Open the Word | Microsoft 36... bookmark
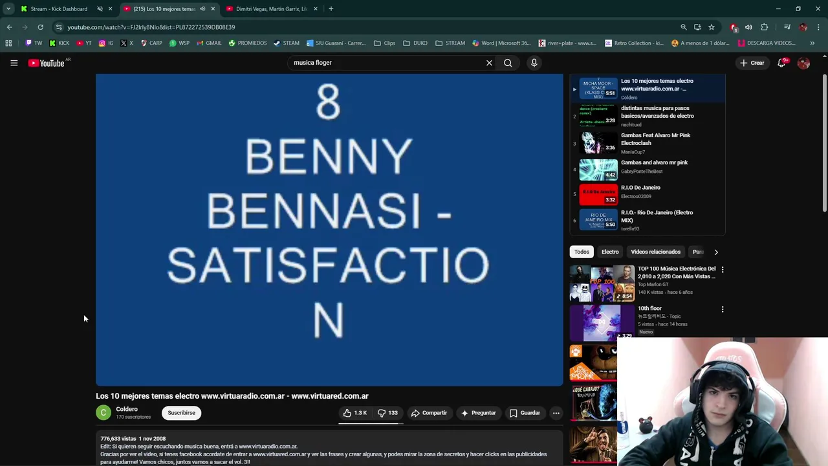The height and width of the screenshot is (466, 828). [501, 43]
